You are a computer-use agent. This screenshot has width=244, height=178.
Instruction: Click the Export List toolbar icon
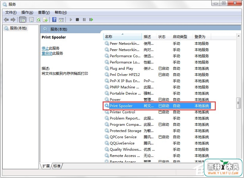tap(45, 20)
